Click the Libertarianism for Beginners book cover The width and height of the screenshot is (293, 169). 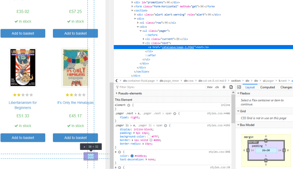click(23, 68)
